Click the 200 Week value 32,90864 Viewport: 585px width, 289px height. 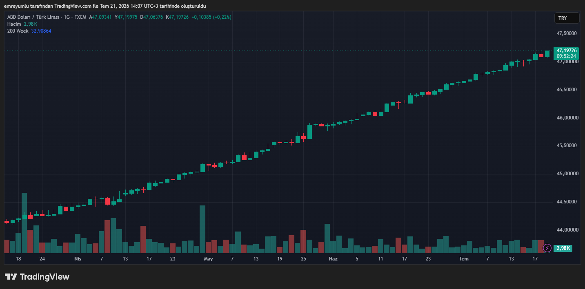tap(41, 31)
